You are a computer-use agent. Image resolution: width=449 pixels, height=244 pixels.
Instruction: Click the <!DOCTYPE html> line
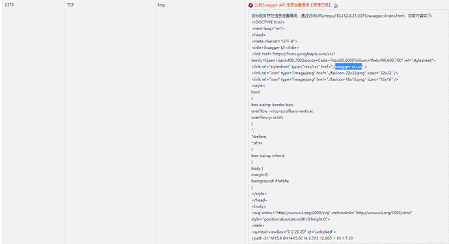click(268, 22)
